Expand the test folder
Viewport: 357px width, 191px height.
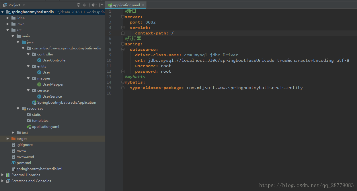(x=13, y=133)
